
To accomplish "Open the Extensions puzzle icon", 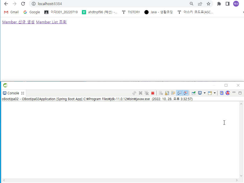I will click(x=219, y=4).
